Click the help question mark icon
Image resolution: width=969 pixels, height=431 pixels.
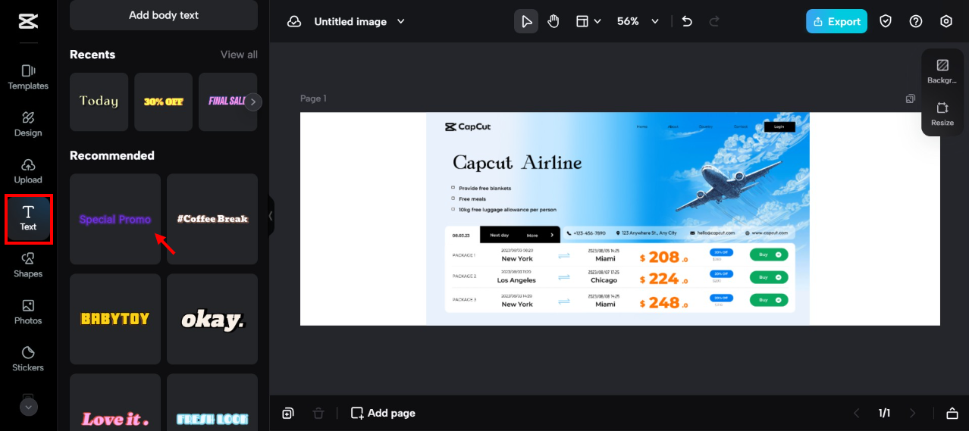pyautogui.click(x=916, y=21)
